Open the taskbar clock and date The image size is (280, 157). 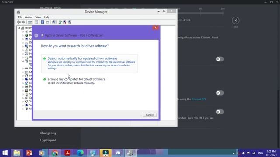click(271, 153)
